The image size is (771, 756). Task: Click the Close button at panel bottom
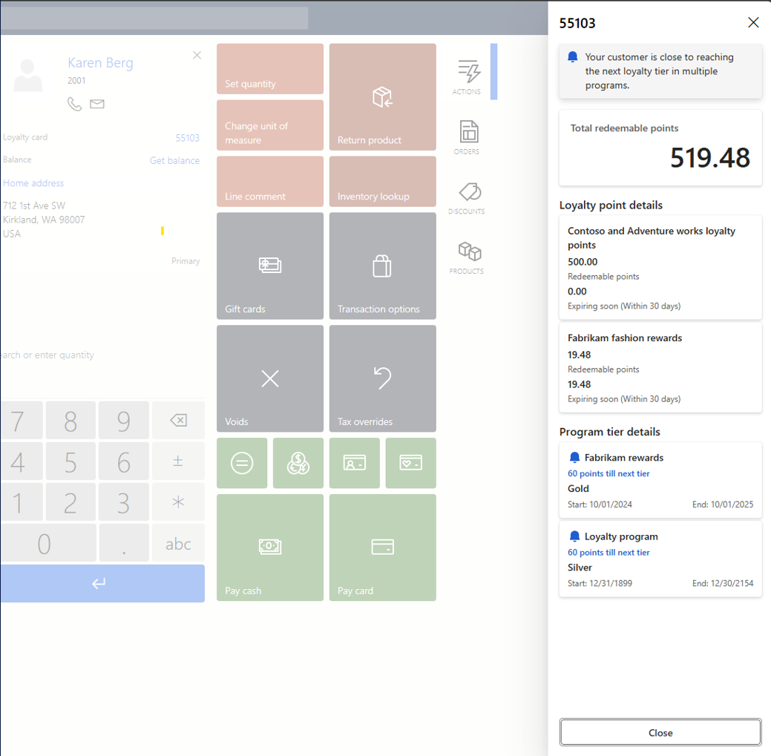[x=660, y=732]
